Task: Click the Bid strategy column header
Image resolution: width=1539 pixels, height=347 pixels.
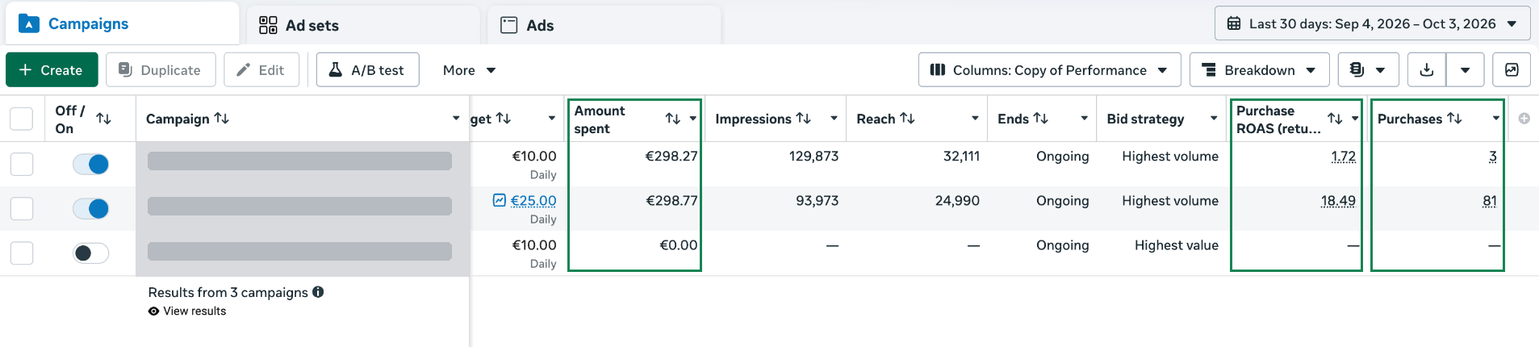Action: click(x=1146, y=119)
